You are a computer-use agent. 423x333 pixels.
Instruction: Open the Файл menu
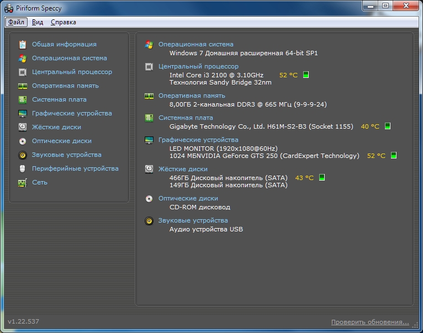coord(16,22)
